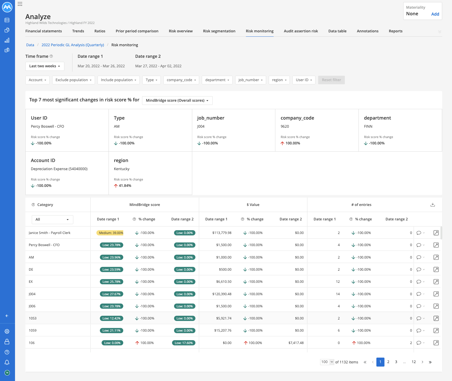Change items per page from 100
Image resolution: width=452 pixels, height=381 pixels.
click(327, 362)
